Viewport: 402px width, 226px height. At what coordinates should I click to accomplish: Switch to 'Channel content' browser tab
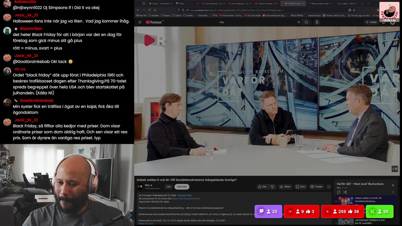pos(266,3)
